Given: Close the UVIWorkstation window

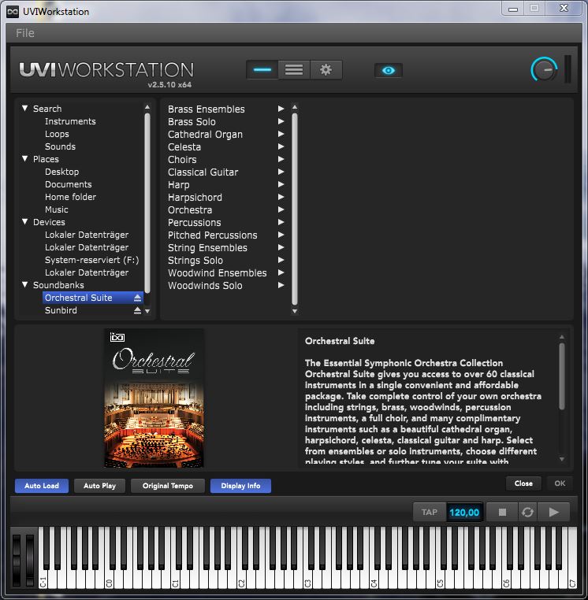Looking at the screenshot, I should point(564,9).
